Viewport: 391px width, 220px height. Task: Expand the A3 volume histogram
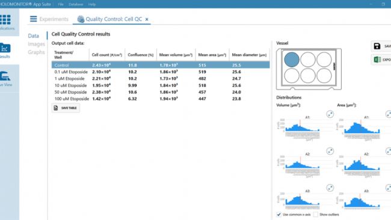(330, 188)
